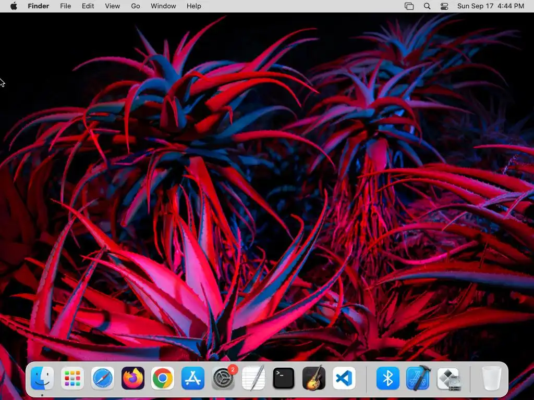Launch Visual Studio Code from the Dock
The image size is (534, 400).
(x=344, y=378)
